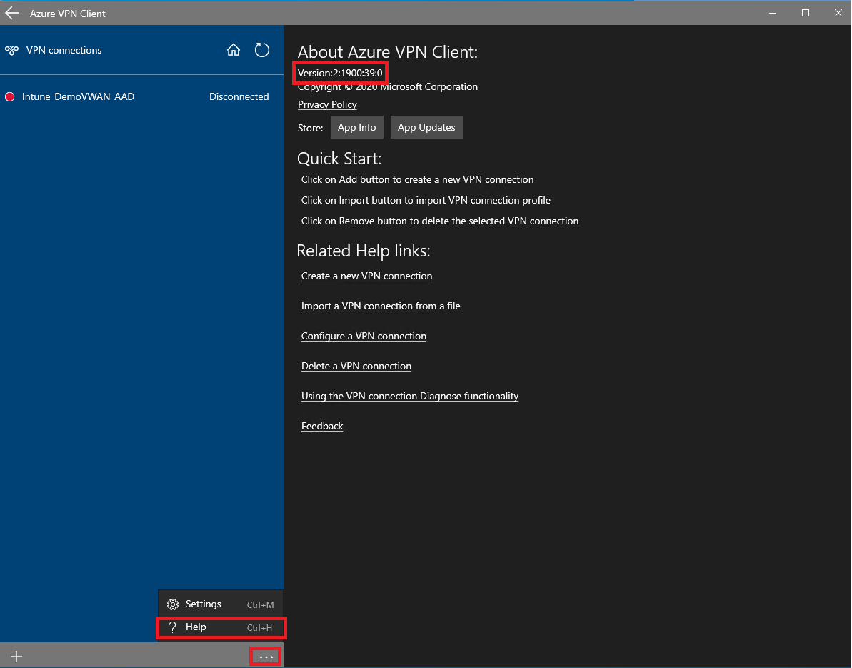Click the 'Click on Remove button' instruction text
Screen dimensions: 852x668
(440, 221)
